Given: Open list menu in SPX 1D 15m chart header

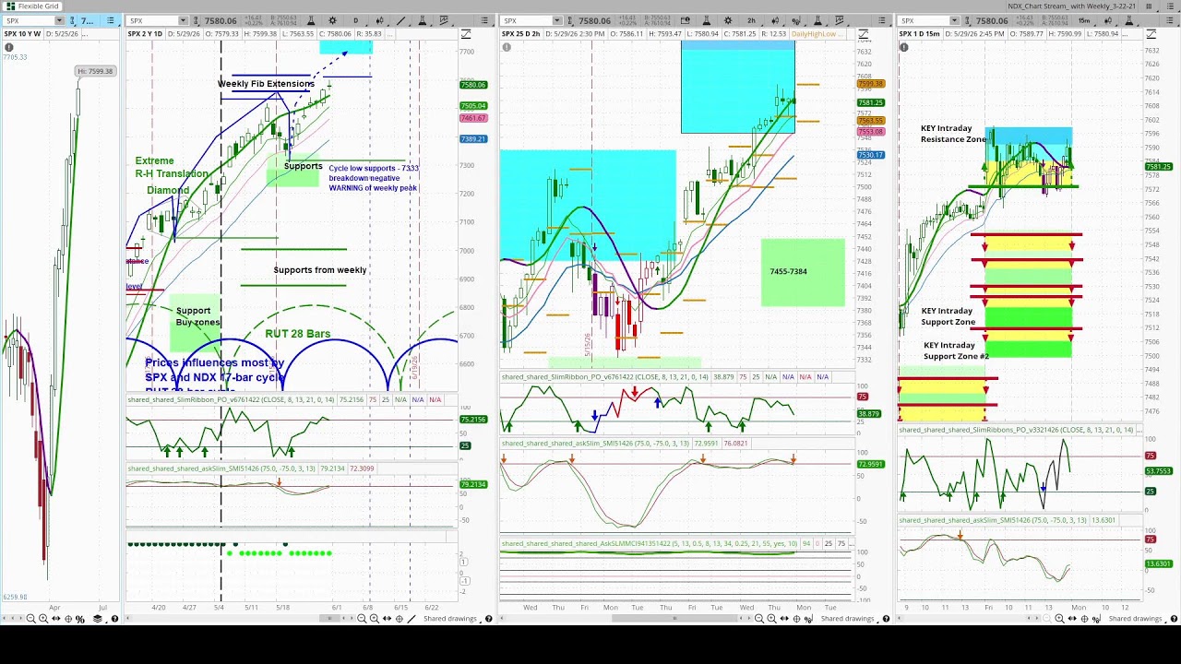Looking at the screenshot, I should [x=1169, y=20].
